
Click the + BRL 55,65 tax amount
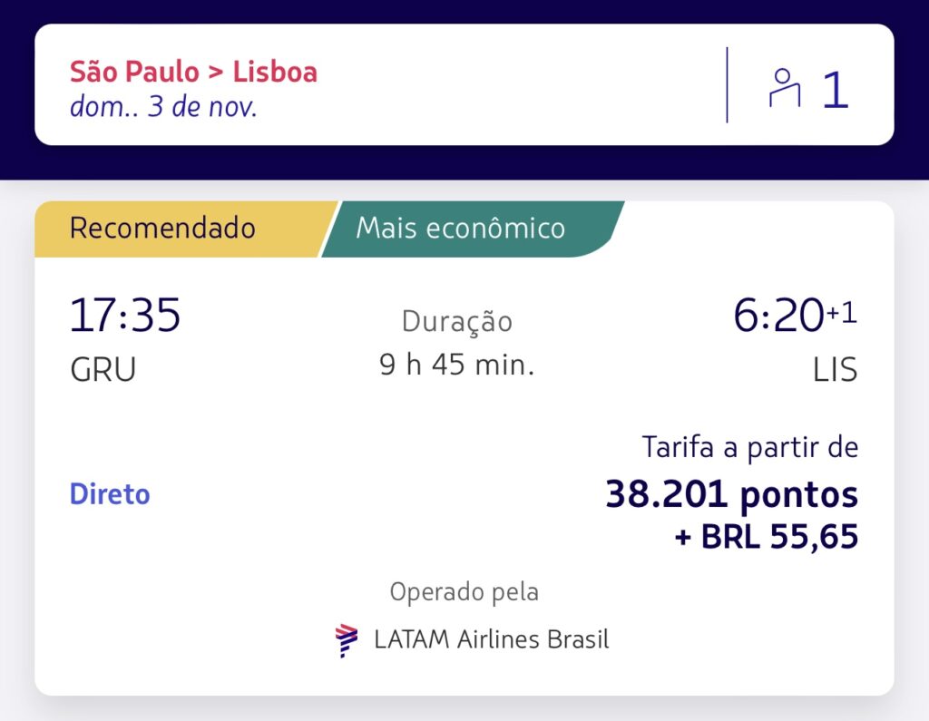766,537
